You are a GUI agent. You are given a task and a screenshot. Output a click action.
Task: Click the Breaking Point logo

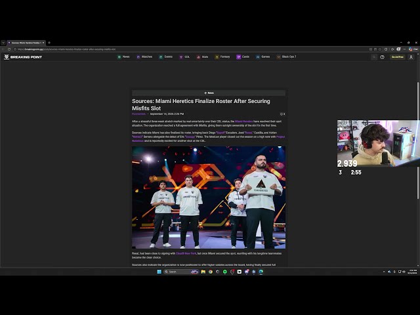(23, 57)
